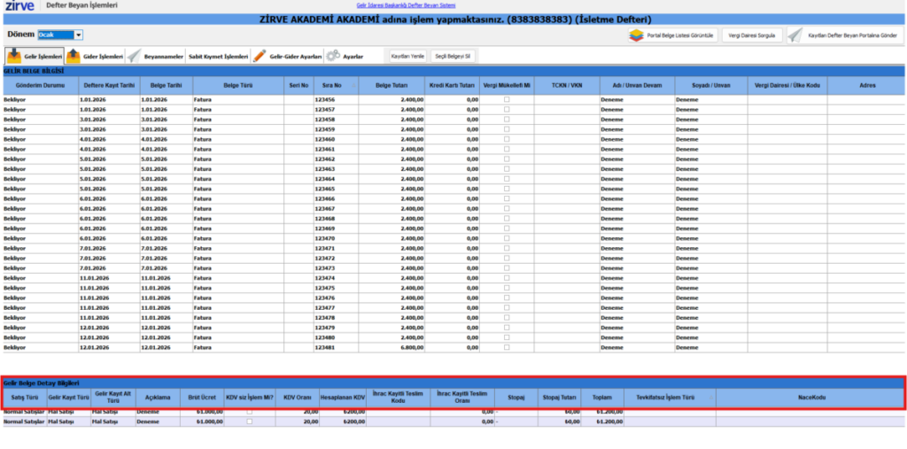The width and height of the screenshot is (907, 449).
Task: Click the Gelir Belge Detay Bilgileri title
Action: [x=42, y=383]
